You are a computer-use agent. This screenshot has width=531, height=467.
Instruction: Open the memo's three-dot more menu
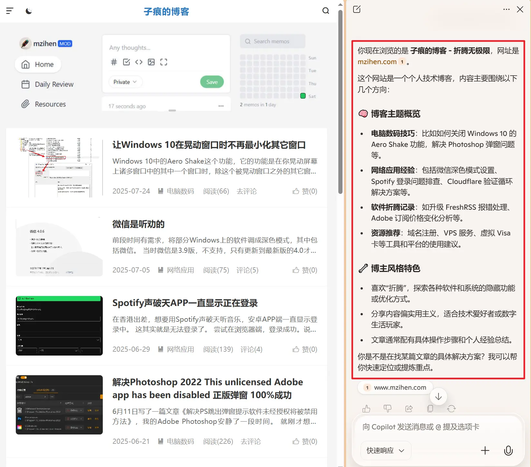pos(221,106)
